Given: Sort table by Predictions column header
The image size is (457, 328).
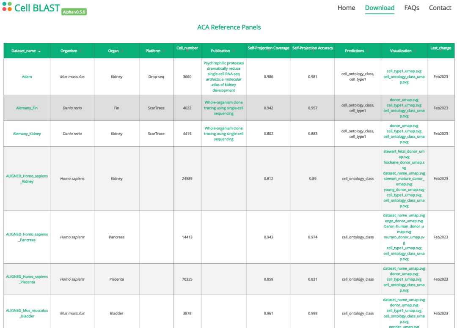Looking at the screenshot, I should click(x=358, y=51).
